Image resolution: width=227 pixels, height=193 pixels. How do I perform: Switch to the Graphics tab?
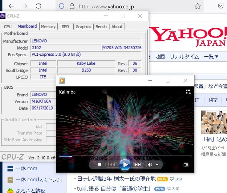pyautogui.click(x=83, y=27)
